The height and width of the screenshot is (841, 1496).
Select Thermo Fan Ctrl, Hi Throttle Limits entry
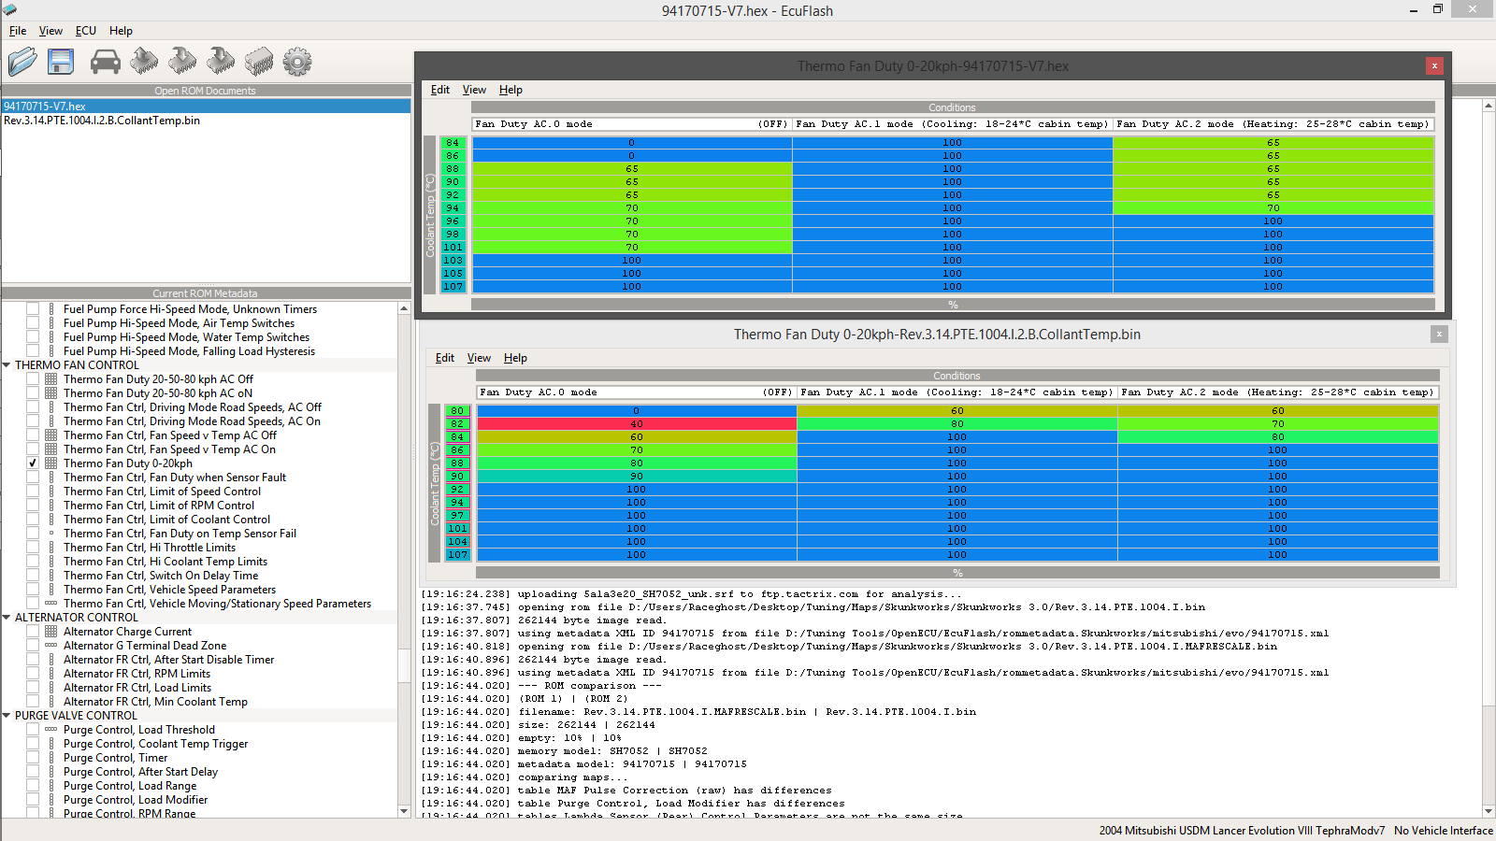tap(150, 548)
